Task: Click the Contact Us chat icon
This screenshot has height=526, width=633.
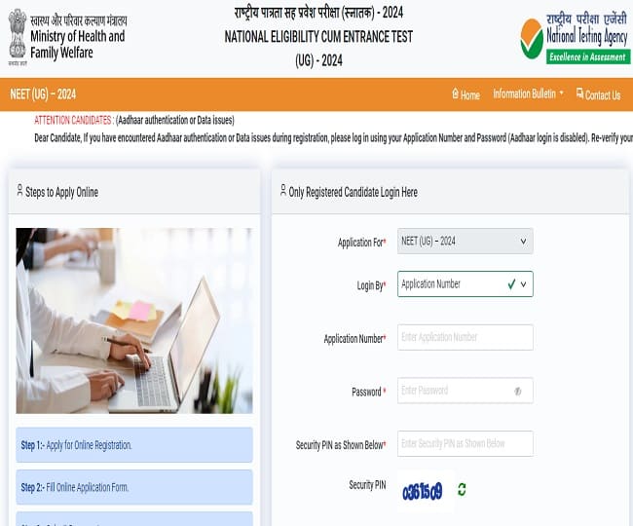Action: tap(579, 94)
